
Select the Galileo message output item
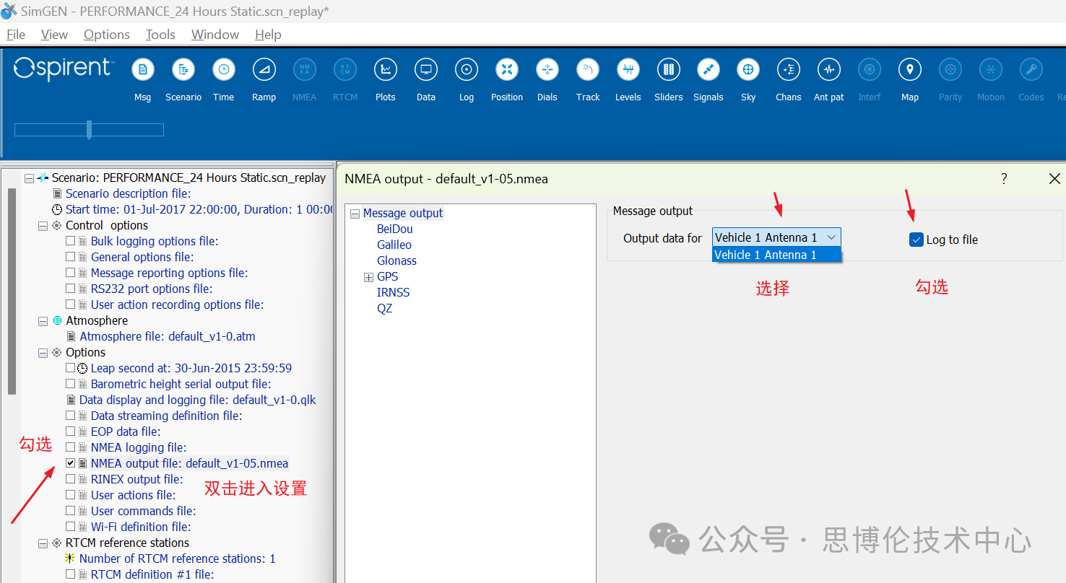[394, 245]
